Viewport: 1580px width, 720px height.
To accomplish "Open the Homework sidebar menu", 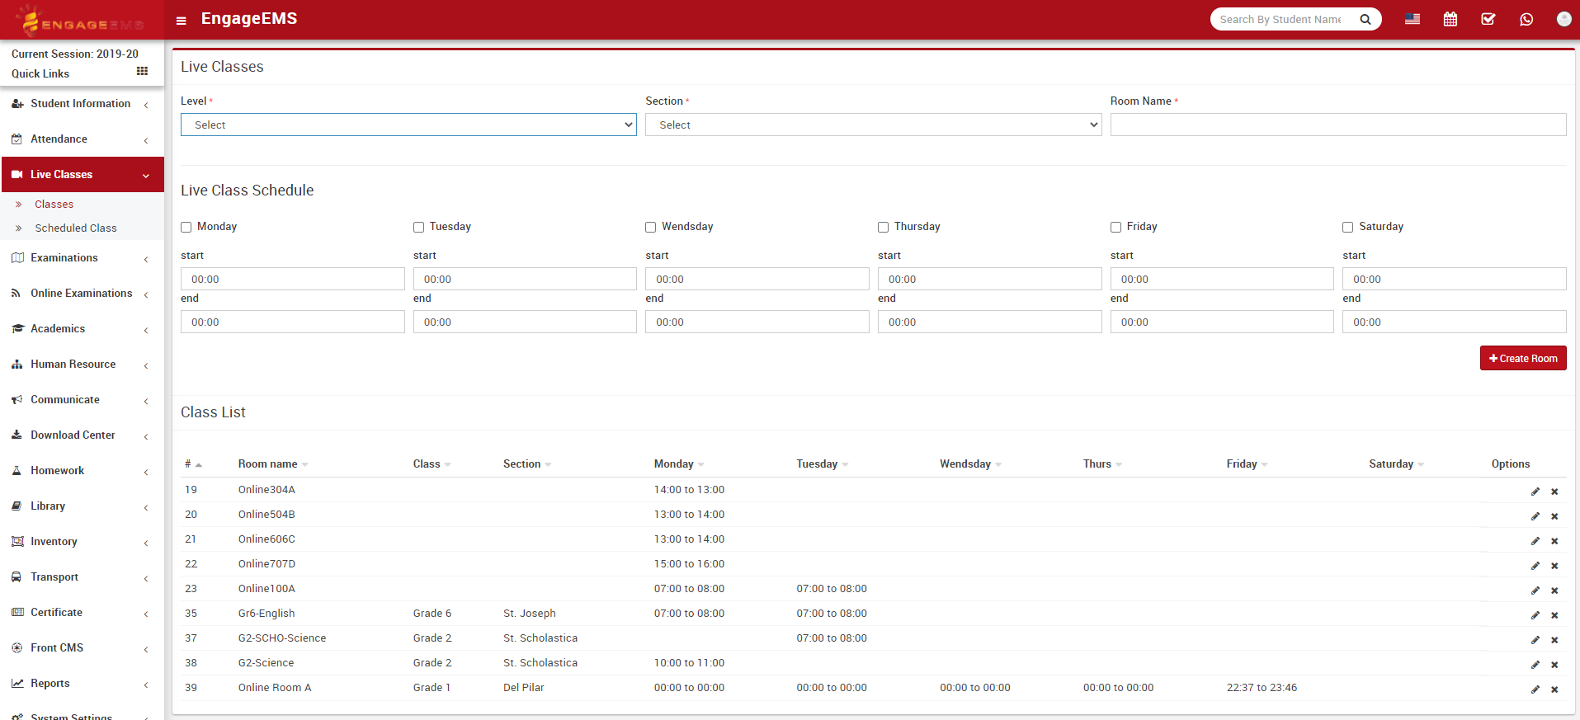I will 83,471.
